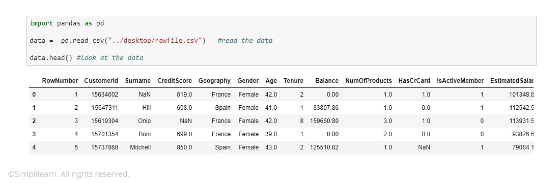560x183 pixels.
Task: Select the HasCrCard column header
Action: click(414, 81)
